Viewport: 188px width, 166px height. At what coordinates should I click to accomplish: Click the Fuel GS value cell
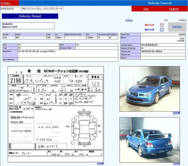pos(38,48)
